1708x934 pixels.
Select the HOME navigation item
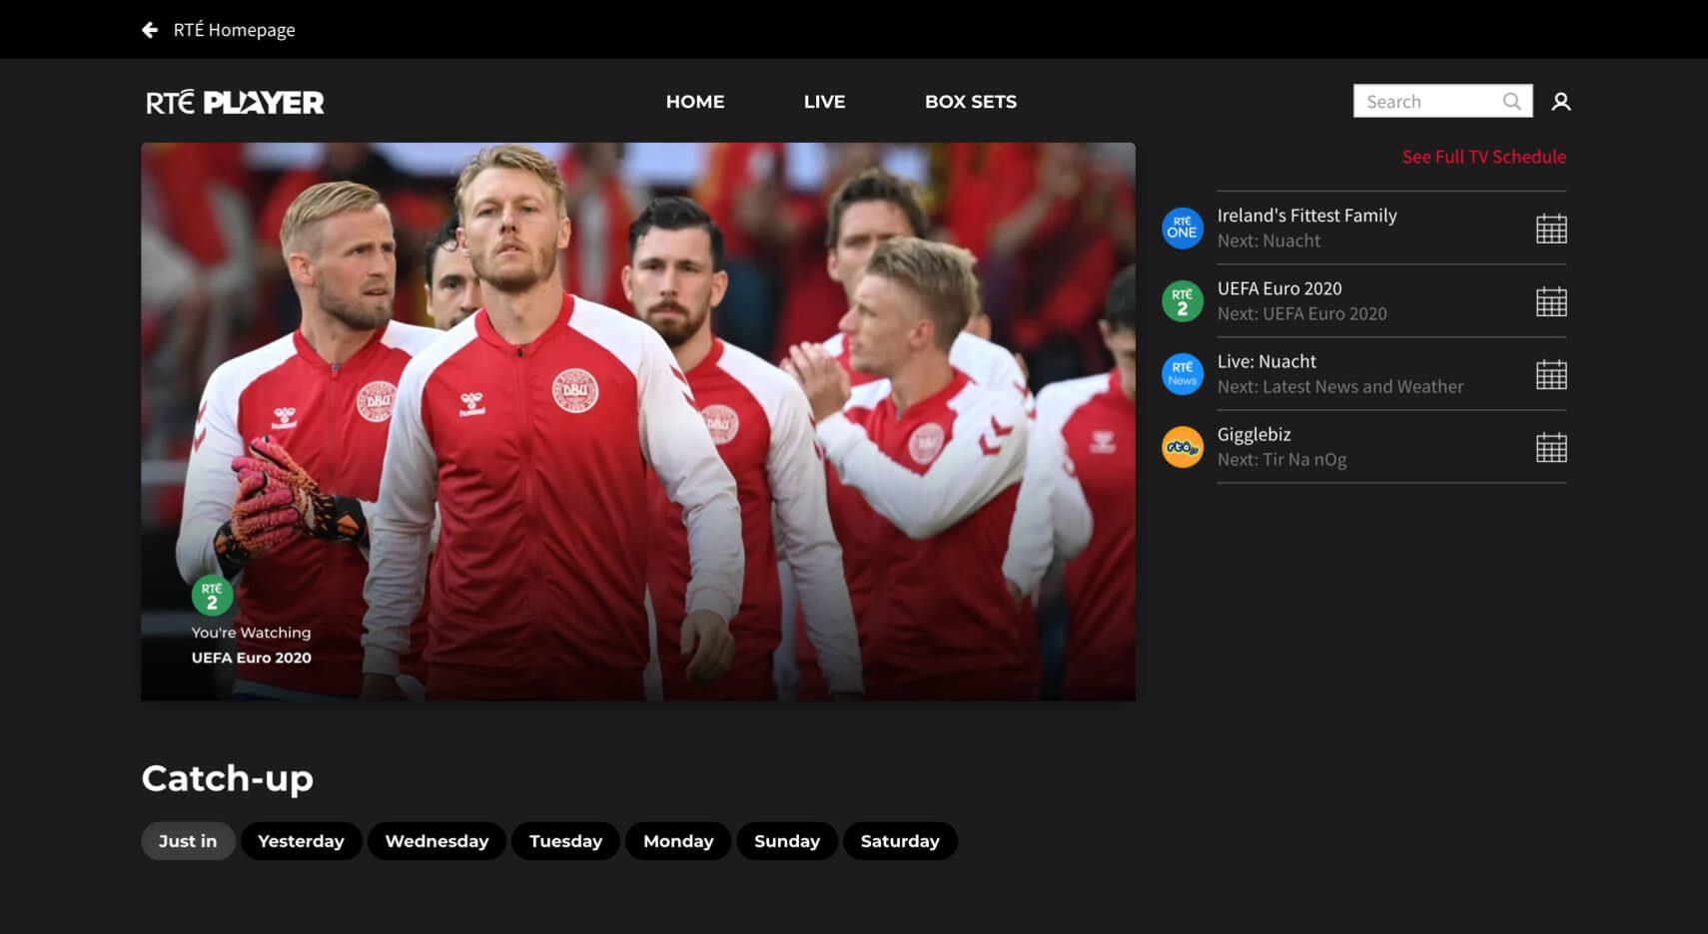pos(695,101)
